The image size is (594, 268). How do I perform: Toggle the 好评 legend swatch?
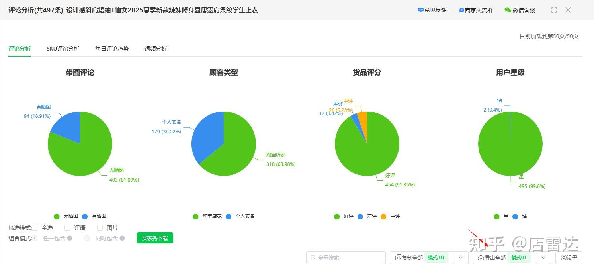(x=337, y=216)
